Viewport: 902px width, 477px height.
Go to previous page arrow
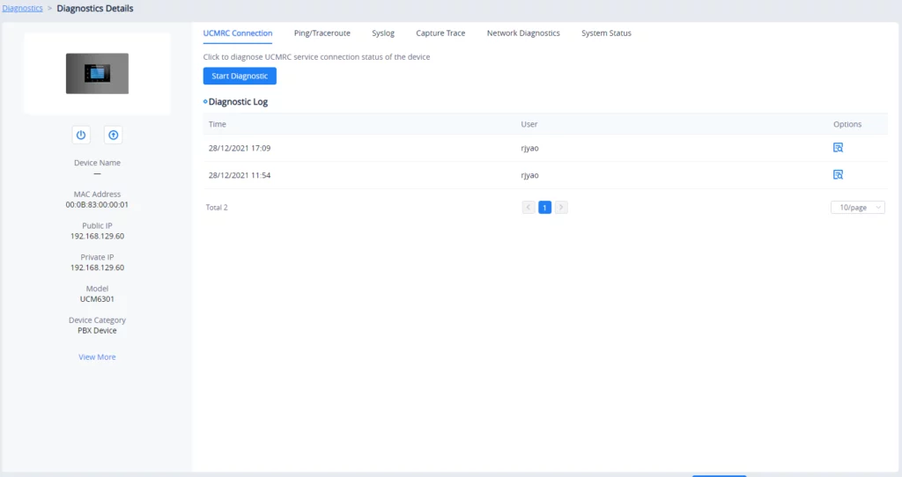coord(529,208)
